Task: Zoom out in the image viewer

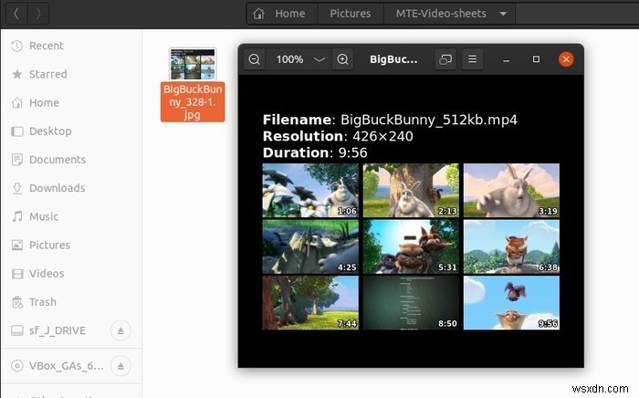Action: point(255,59)
